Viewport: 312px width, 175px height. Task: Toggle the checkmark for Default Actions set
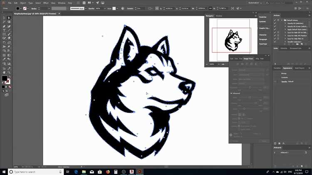(275, 20)
